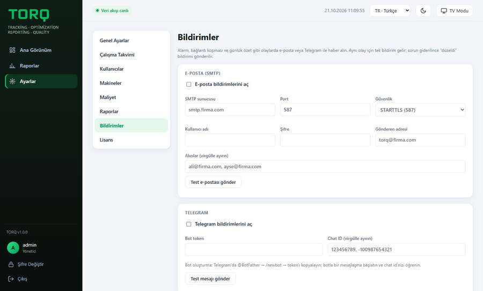Screen dimensions: 483x291
Task: Open Raporlar settings tab
Action: pyautogui.click(x=131, y=111)
